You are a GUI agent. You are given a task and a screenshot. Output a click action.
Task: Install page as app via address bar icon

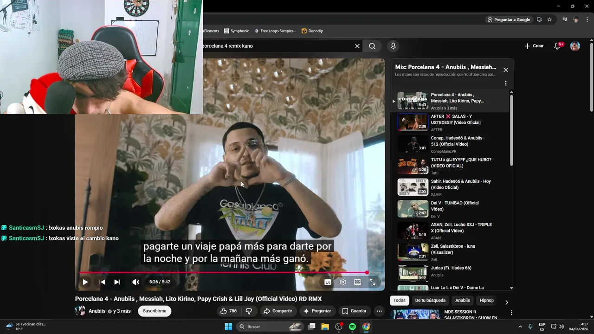pos(539,19)
